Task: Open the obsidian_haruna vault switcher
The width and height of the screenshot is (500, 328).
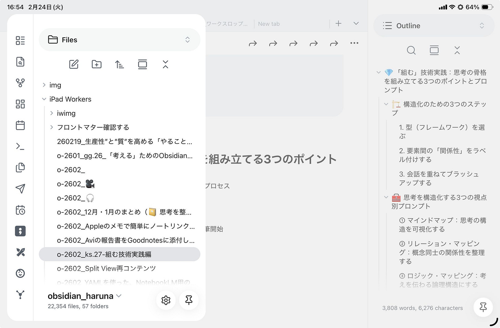Action: [84, 296]
